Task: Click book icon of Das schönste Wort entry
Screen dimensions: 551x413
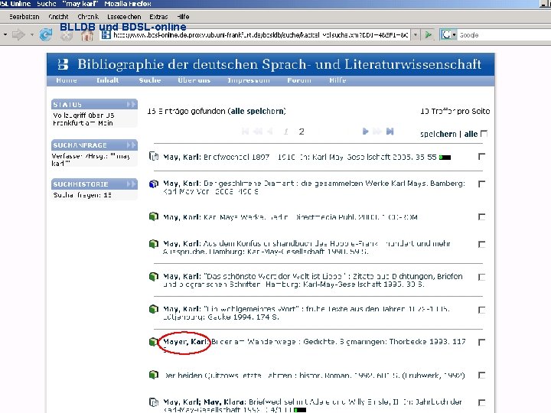Action: click(154, 276)
